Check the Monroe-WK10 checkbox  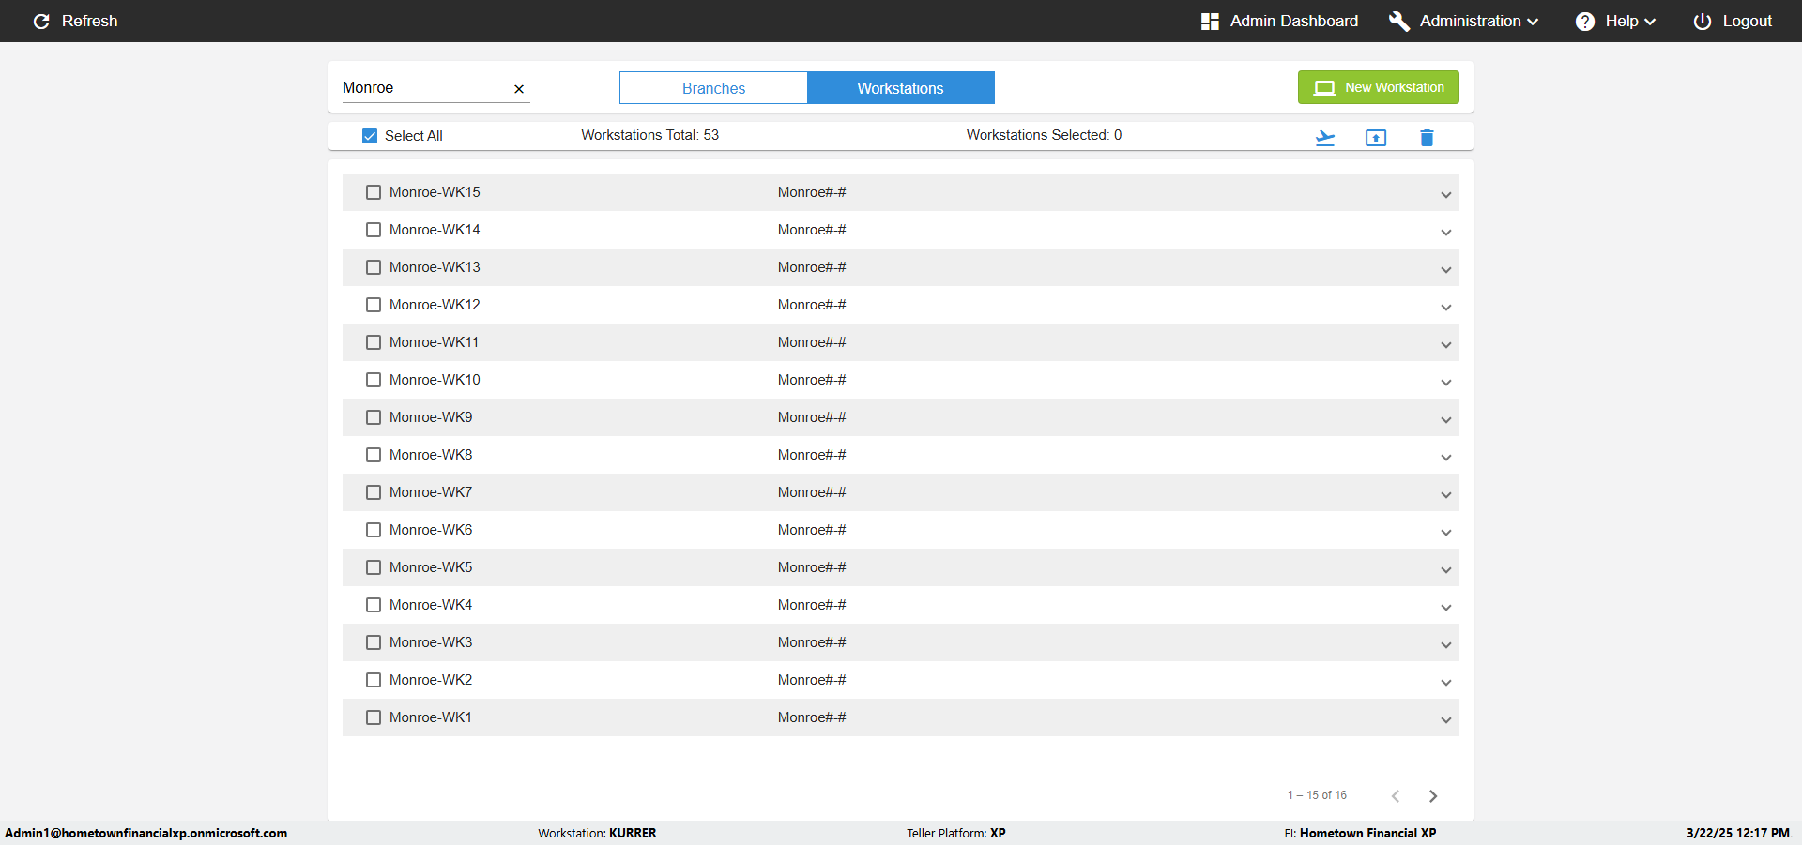click(x=374, y=380)
